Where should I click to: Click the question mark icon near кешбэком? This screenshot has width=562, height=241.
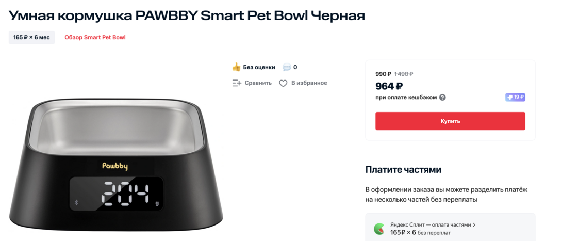[x=442, y=98]
